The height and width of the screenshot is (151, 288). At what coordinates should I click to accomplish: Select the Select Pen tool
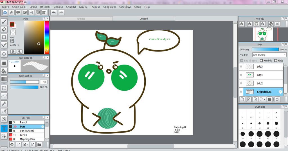pyautogui.click(x=4, y=111)
